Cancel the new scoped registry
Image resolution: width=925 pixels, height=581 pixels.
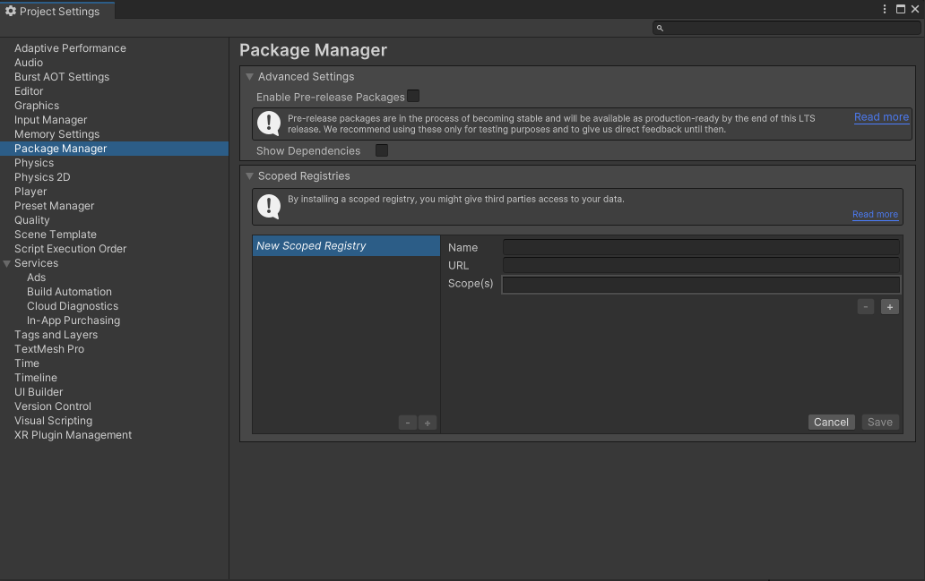point(831,423)
